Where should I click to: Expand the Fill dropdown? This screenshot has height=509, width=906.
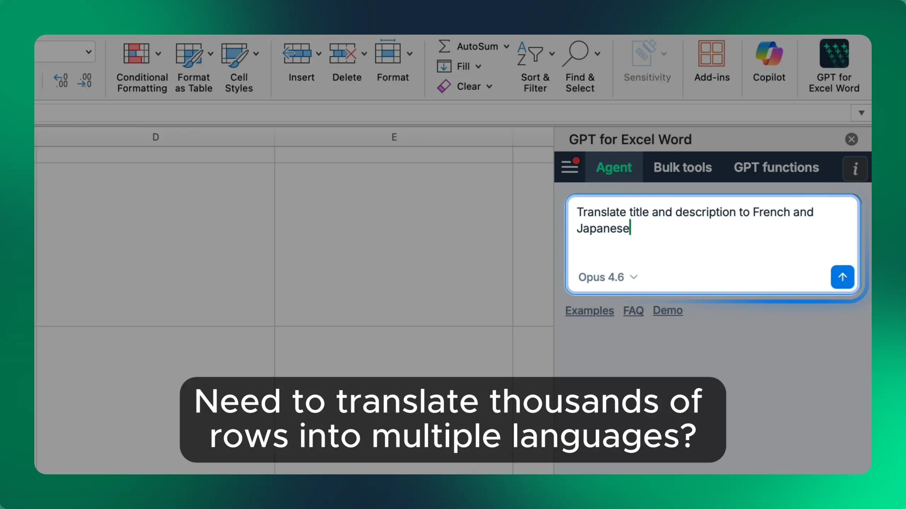478,66
